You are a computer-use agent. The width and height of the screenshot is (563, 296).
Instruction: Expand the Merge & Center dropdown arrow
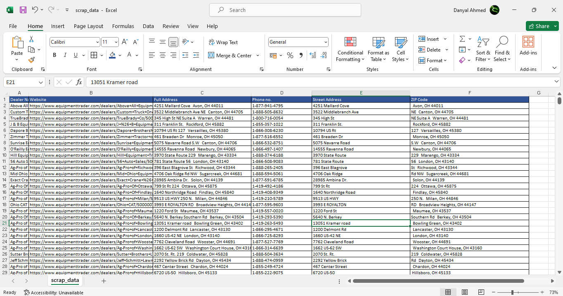click(258, 55)
